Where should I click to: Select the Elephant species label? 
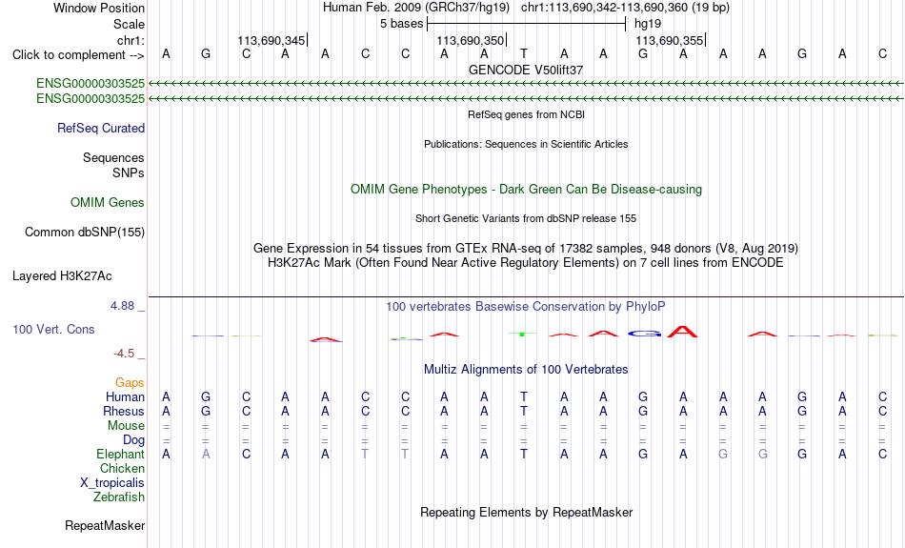(121, 455)
